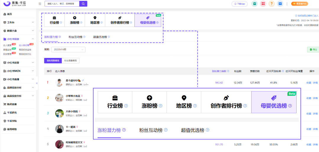Select the 涨粉指数最高 toggle option

pyautogui.click(x=53, y=61)
